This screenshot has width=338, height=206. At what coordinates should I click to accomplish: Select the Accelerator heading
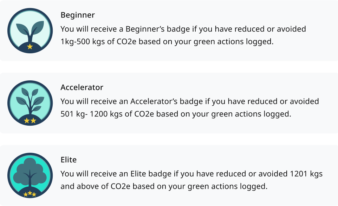(x=82, y=87)
